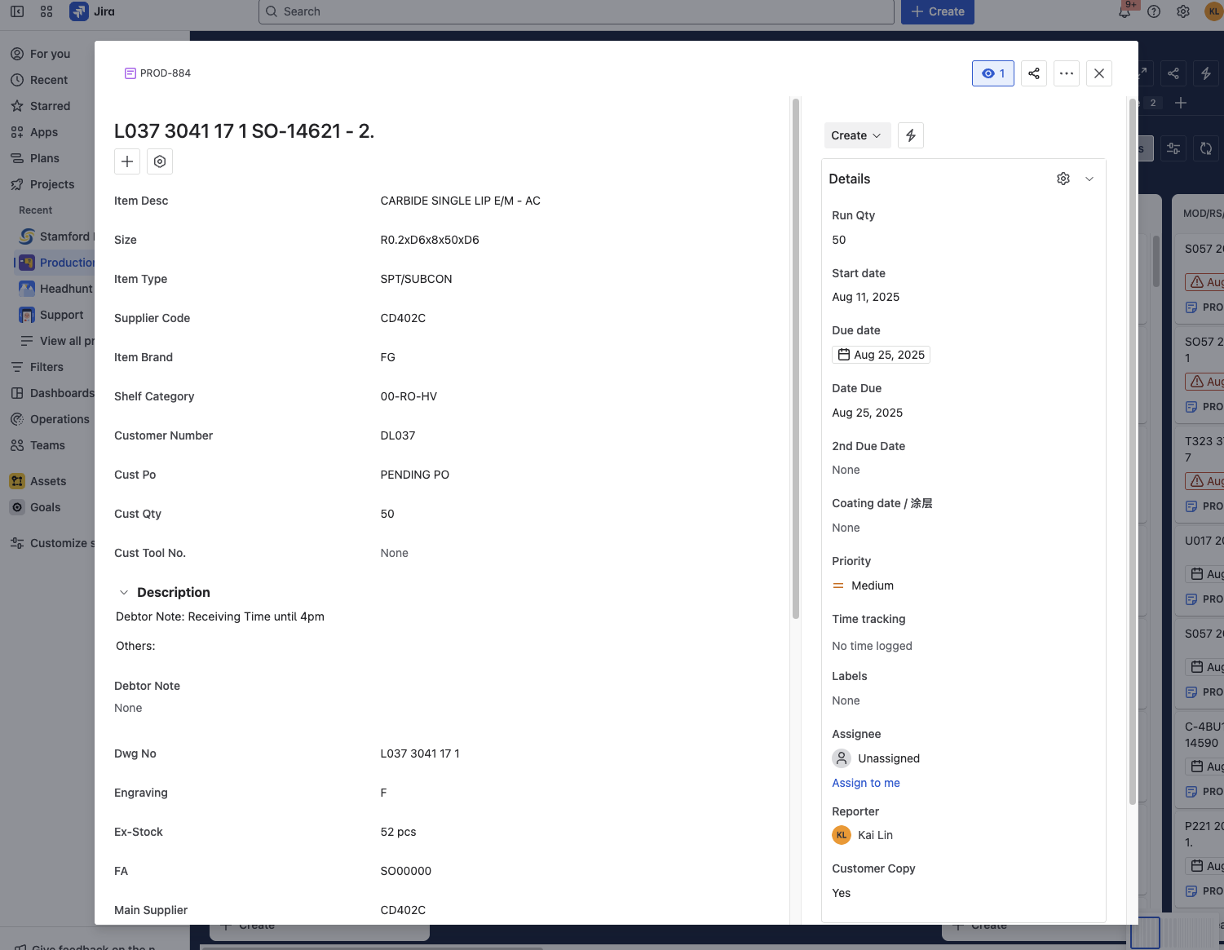Viewport: 1224px width, 950px height.
Task: Click the plus add-content button under title
Action: coord(127,161)
